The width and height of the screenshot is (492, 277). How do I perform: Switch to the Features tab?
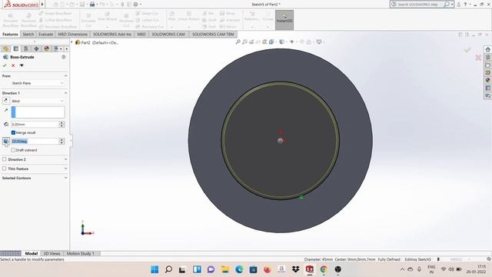[x=10, y=34]
